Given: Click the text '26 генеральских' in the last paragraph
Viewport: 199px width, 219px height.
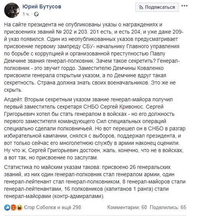Looking at the screenshot, I should pos(150,167).
